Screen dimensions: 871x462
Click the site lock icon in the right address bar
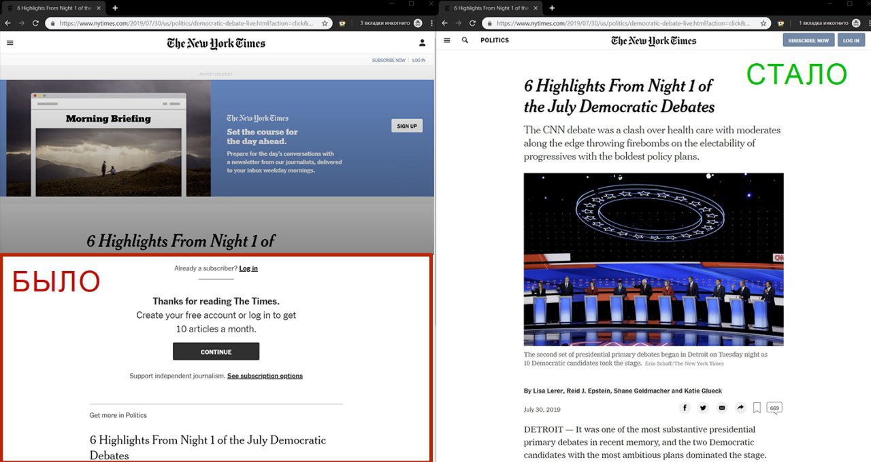490,23
